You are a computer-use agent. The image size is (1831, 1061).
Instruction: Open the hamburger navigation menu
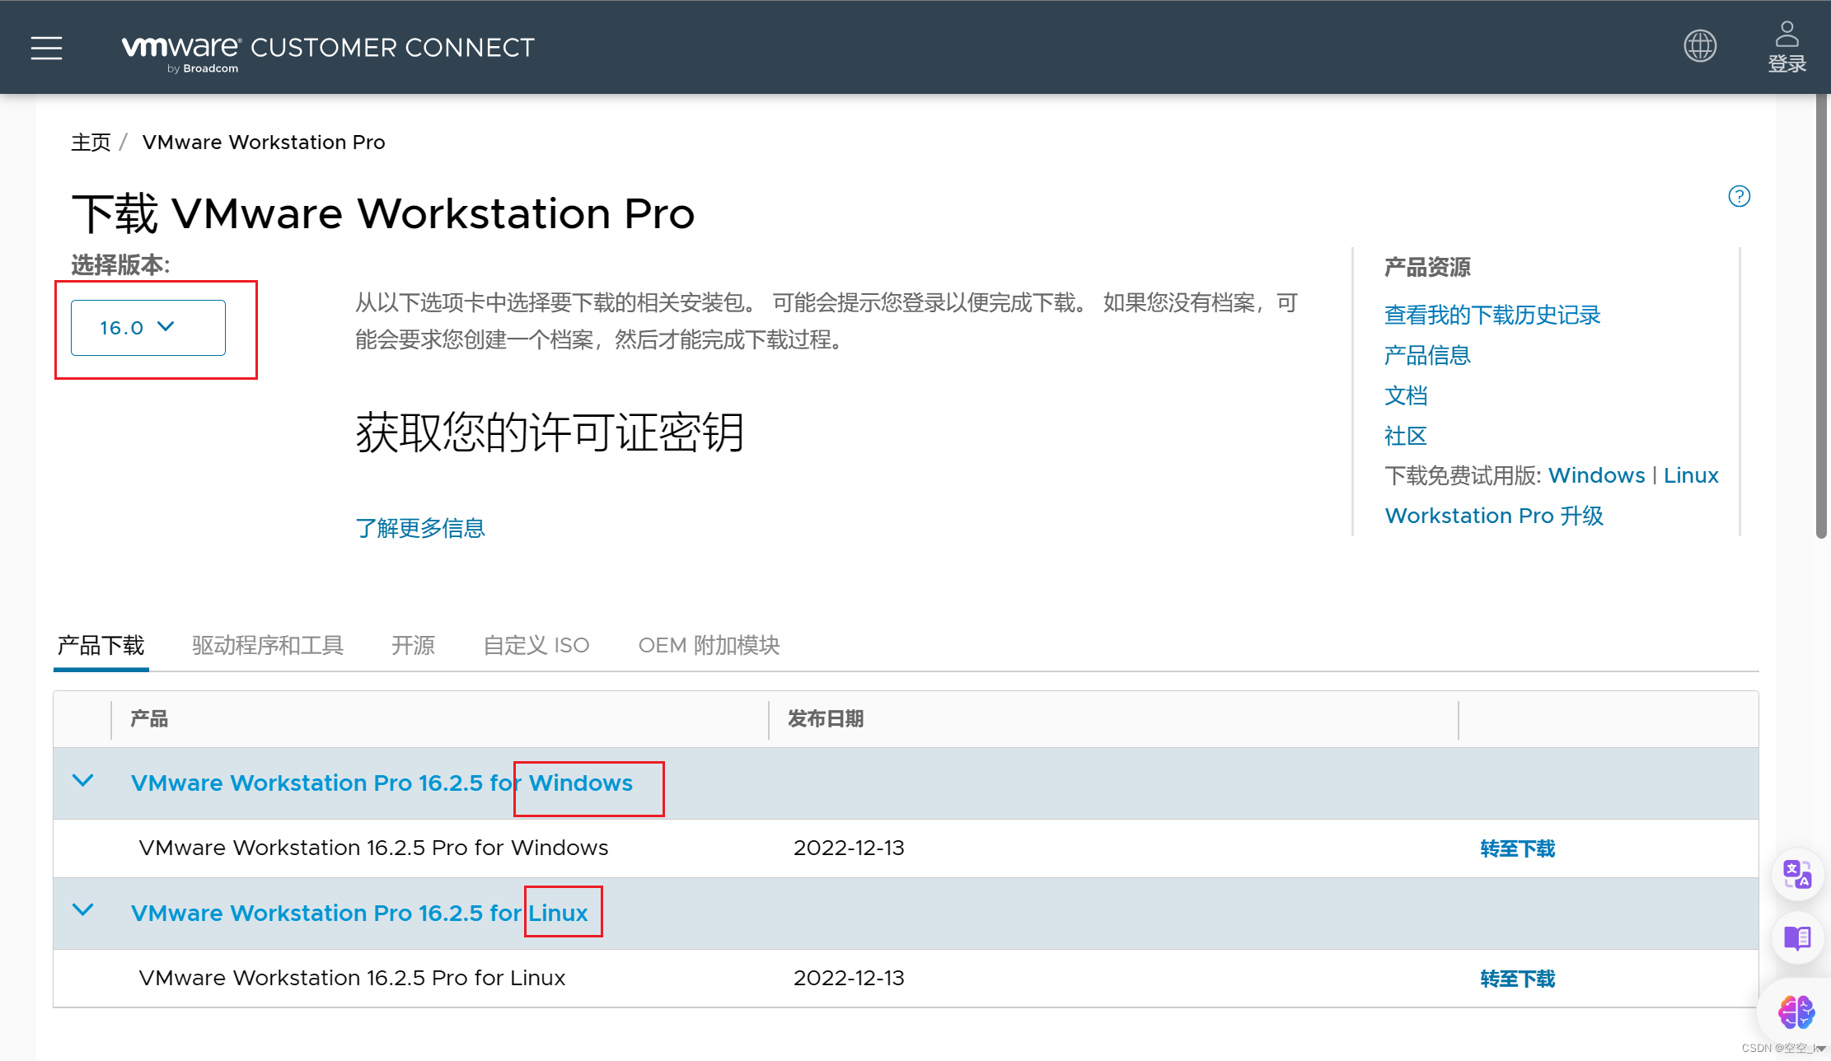click(x=47, y=48)
